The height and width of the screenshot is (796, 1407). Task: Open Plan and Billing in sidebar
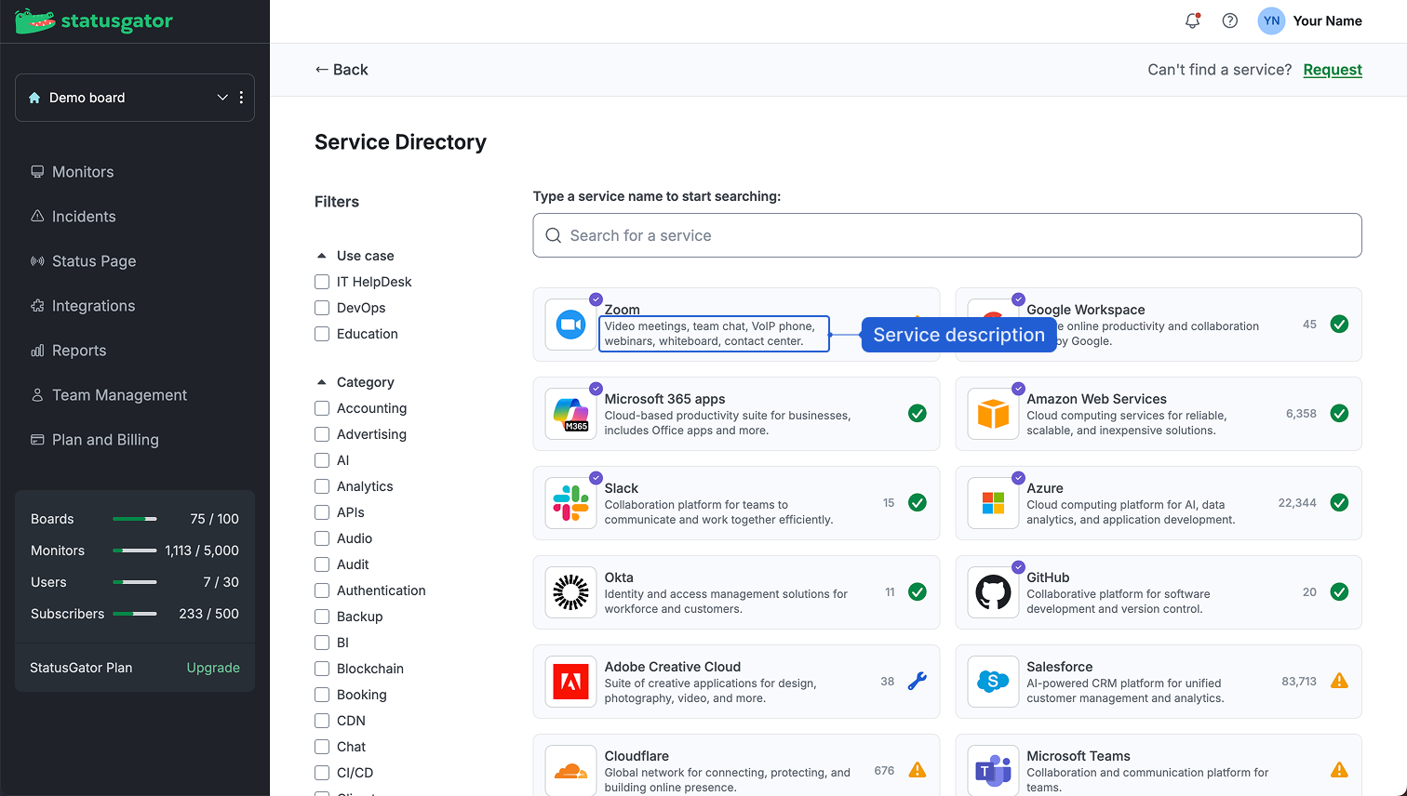coord(95,440)
